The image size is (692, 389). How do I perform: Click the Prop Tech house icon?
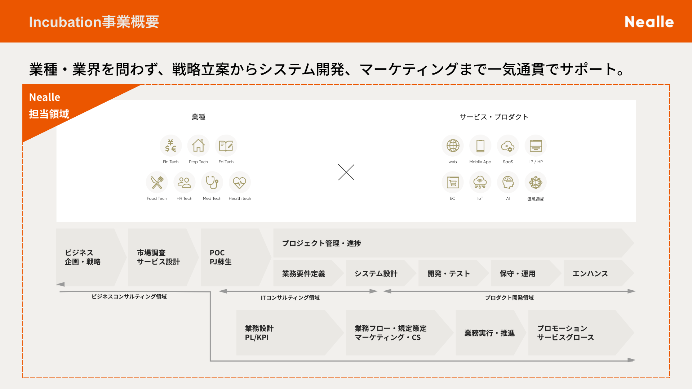click(198, 146)
